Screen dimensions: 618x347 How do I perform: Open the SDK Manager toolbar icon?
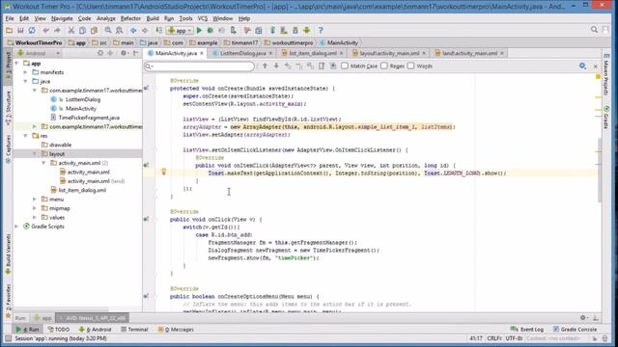(295, 30)
